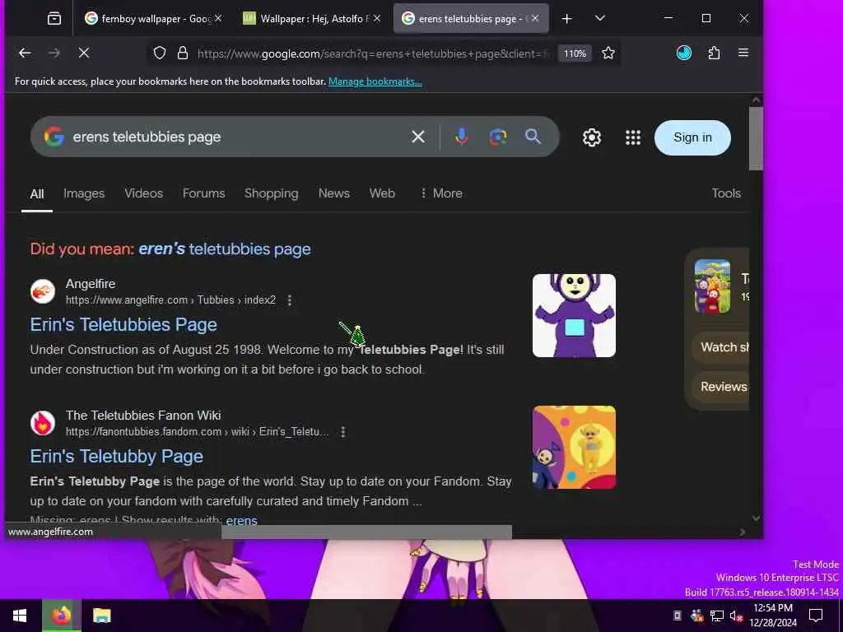Open the Firefox account/profile icon
This screenshot has height=632, width=843.
(684, 53)
